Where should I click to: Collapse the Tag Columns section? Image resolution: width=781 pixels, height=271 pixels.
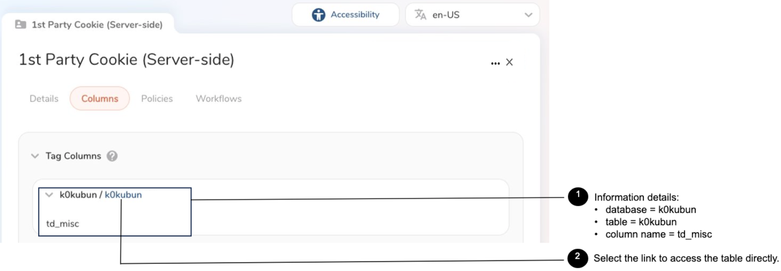[35, 156]
